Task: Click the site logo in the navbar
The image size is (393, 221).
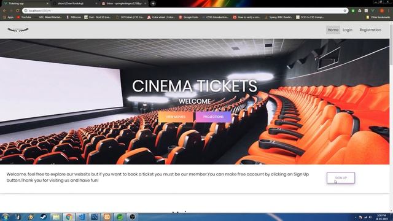Action: [x=18, y=30]
